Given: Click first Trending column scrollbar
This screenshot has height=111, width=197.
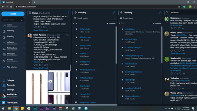Looking at the screenshot, I should pyautogui.click(x=116, y=45).
